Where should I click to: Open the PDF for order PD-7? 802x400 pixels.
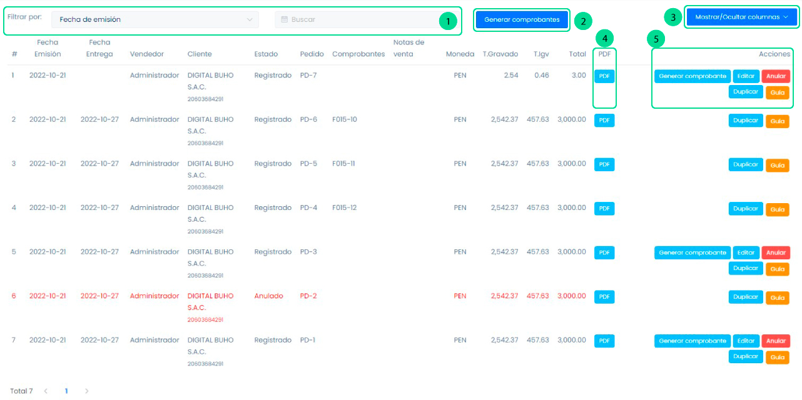(x=604, y=76)
